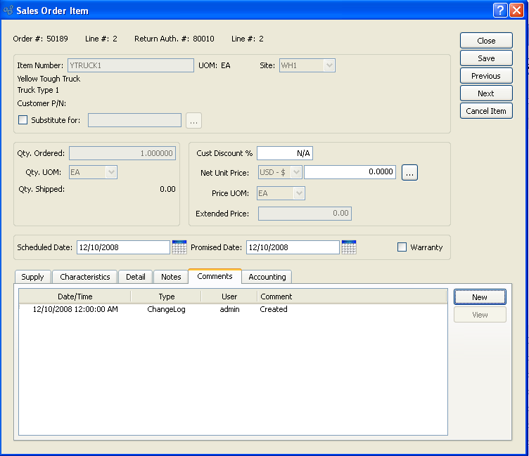Enable the Substitute for checkbox
This screenshot has height=456, width=529.
click(x=23, y=120)
